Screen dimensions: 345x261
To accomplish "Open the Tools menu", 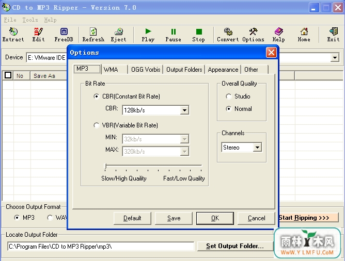I will click(30, 20).
